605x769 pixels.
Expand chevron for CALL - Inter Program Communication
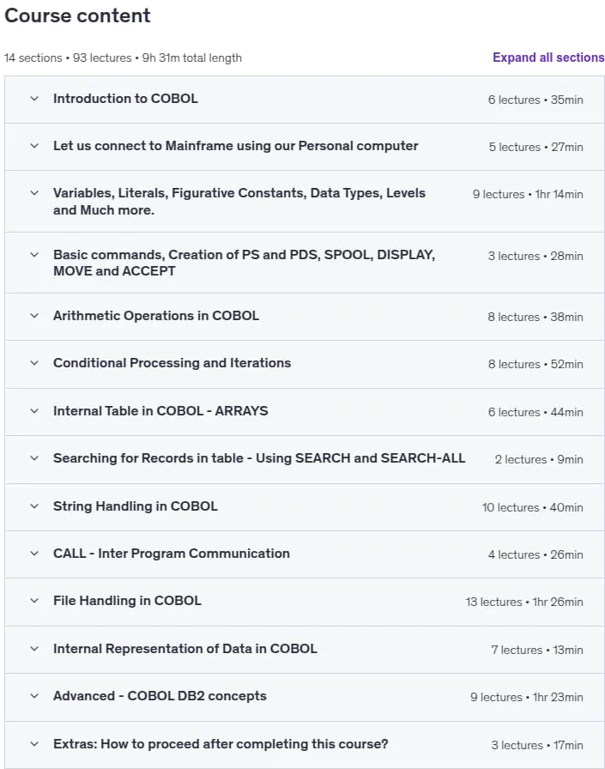(x=34, y=554)
